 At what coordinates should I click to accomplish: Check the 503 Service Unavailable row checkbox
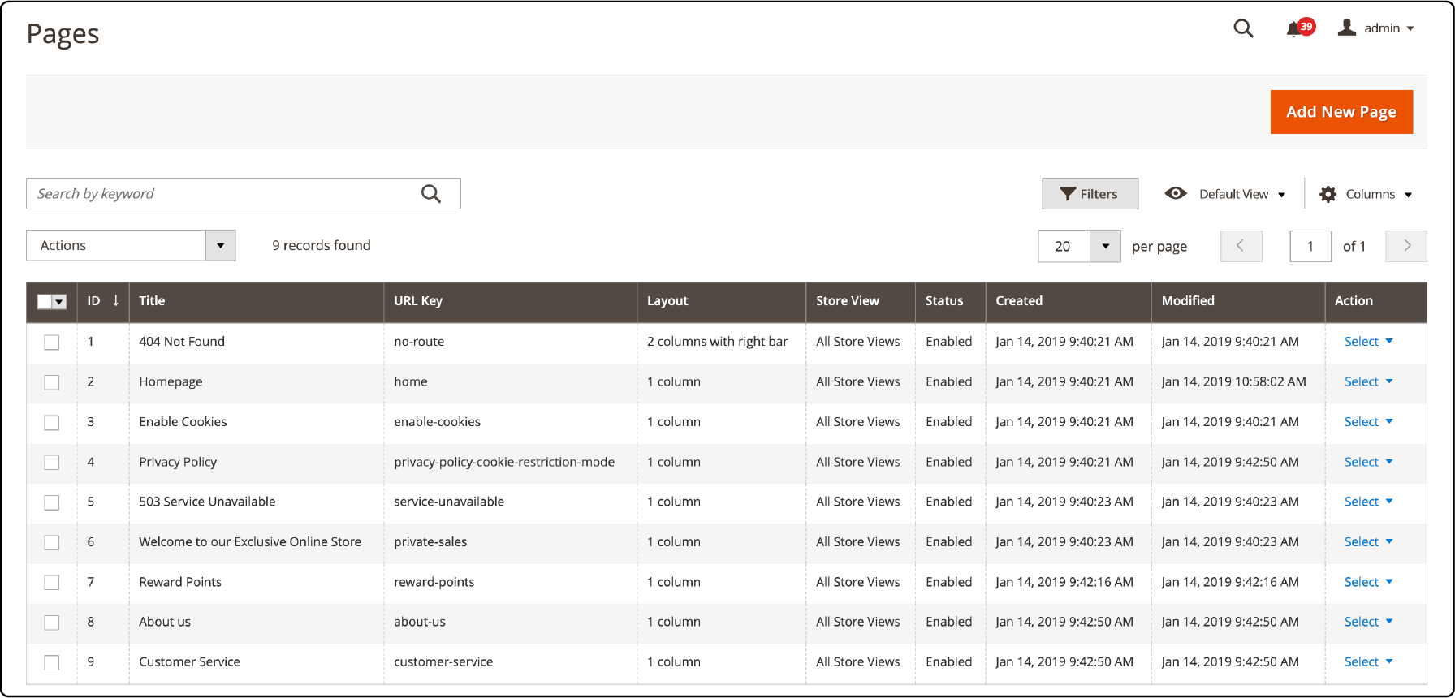coord(52,502)
